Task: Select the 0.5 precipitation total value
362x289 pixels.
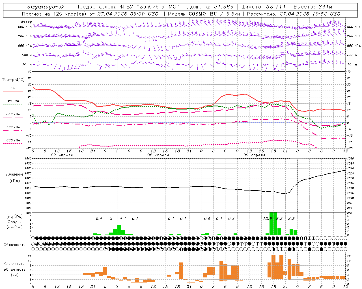Action: [207, 218]
